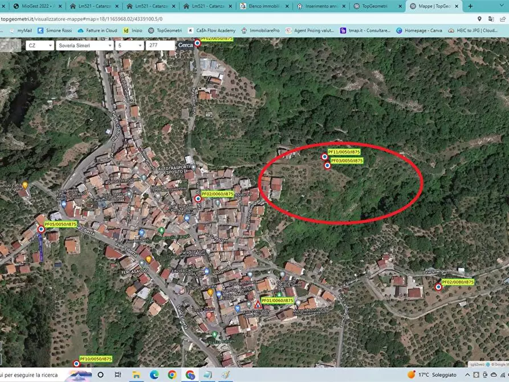This screenshot has height=382, width=509.
Task: Switch to the TopGeometri tab
Action: coord(376,6)
